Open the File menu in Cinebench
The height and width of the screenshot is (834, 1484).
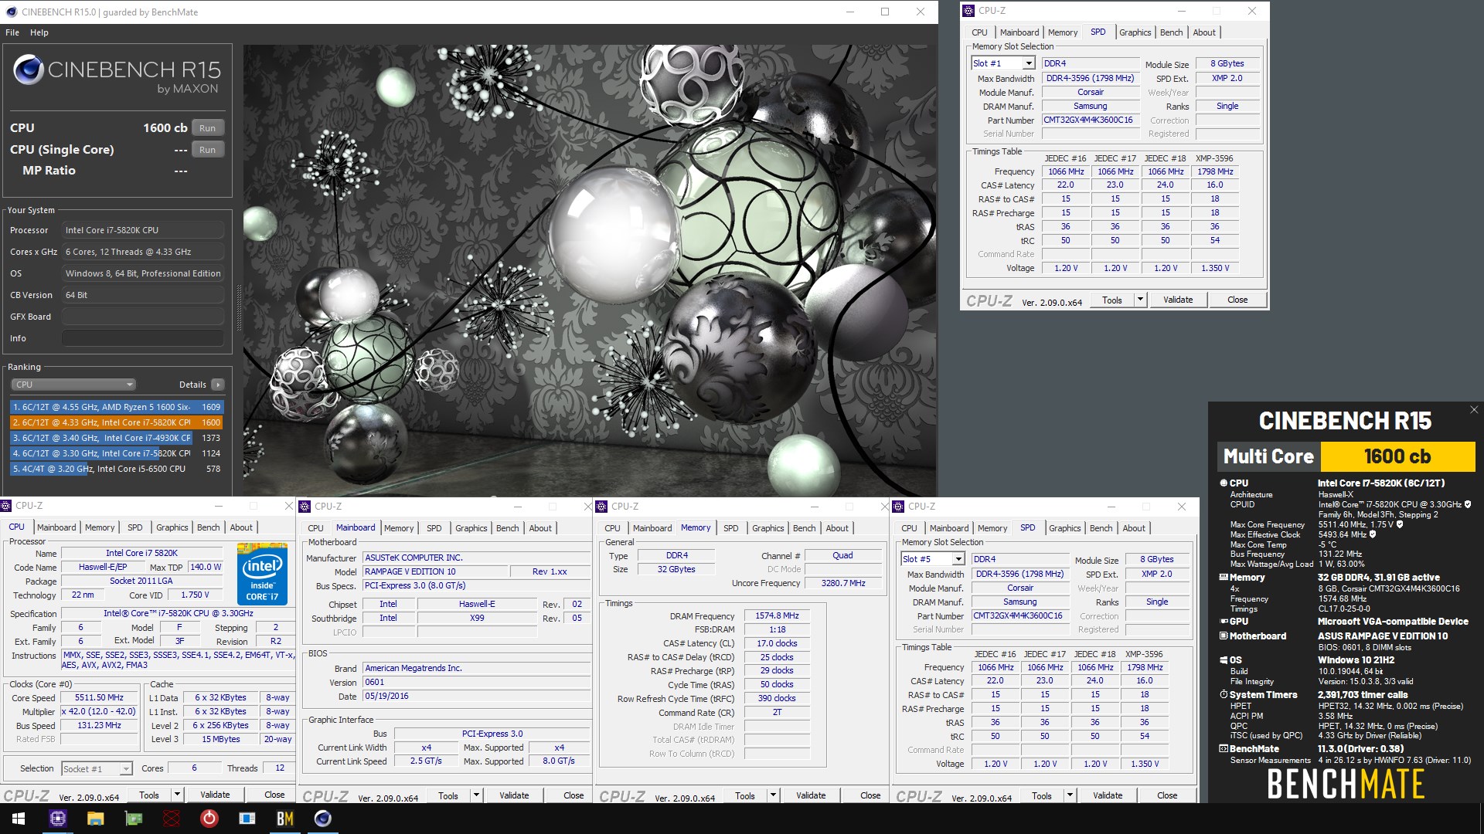(x=12, y=32)
